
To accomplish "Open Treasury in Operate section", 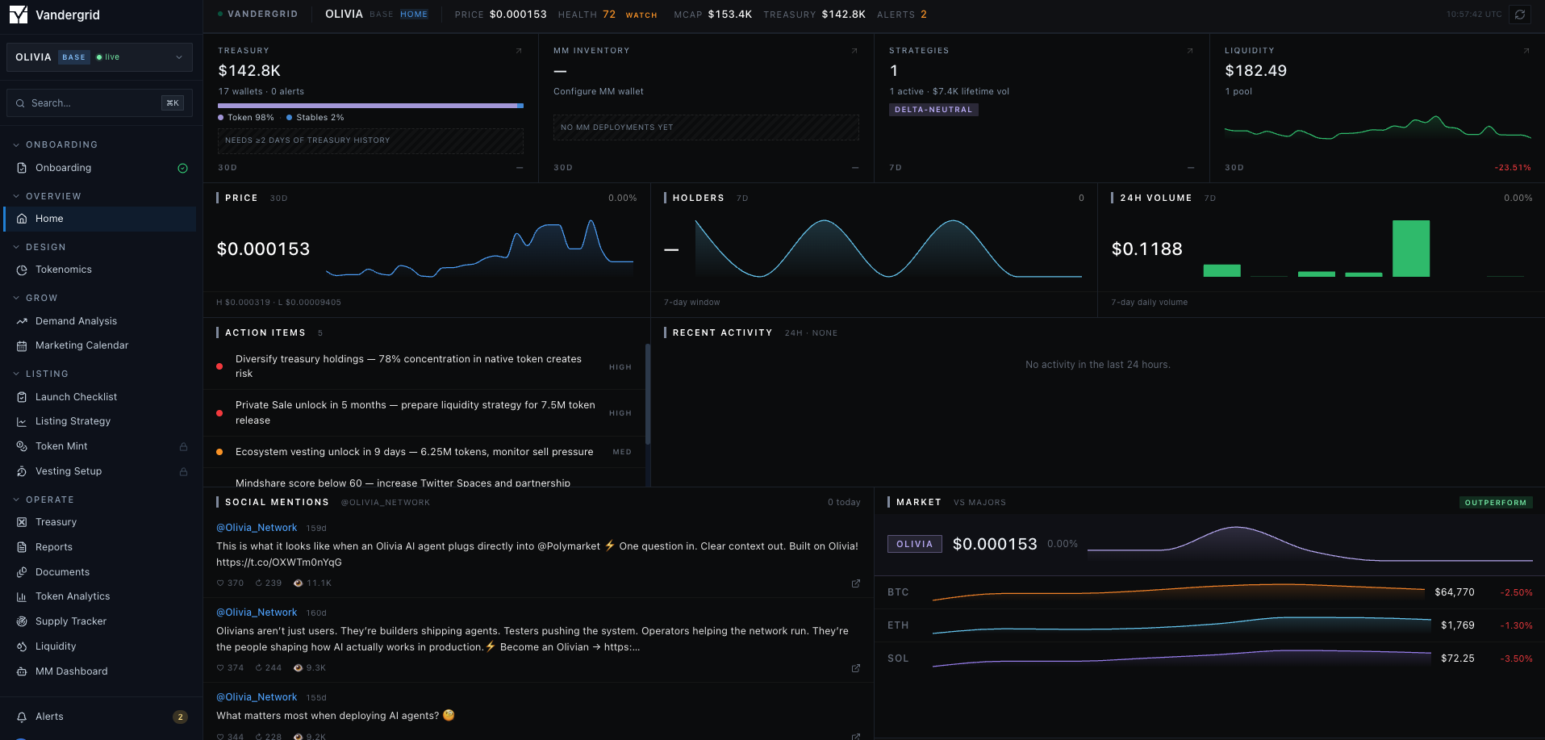I will [x=100, y=522].
